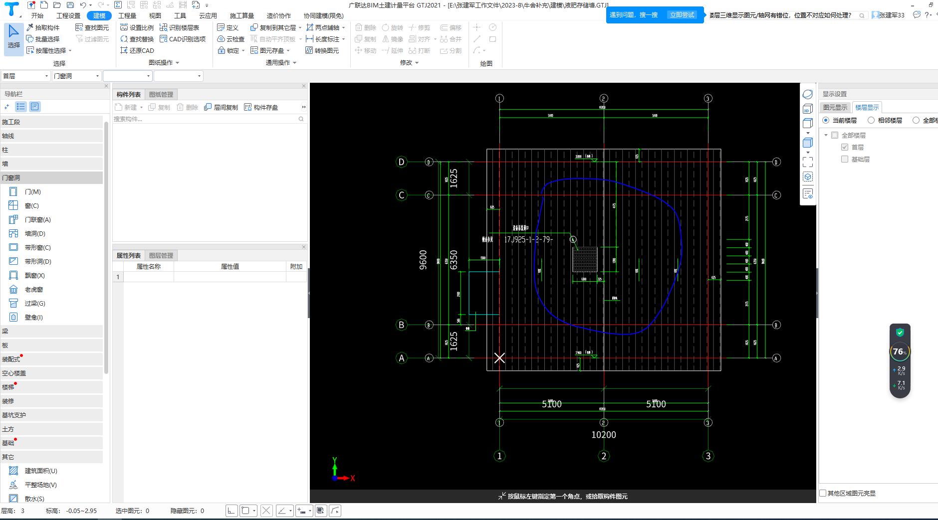Open CAD识别选项
Screen dimensions: 938x520
(x=183, y=39)
